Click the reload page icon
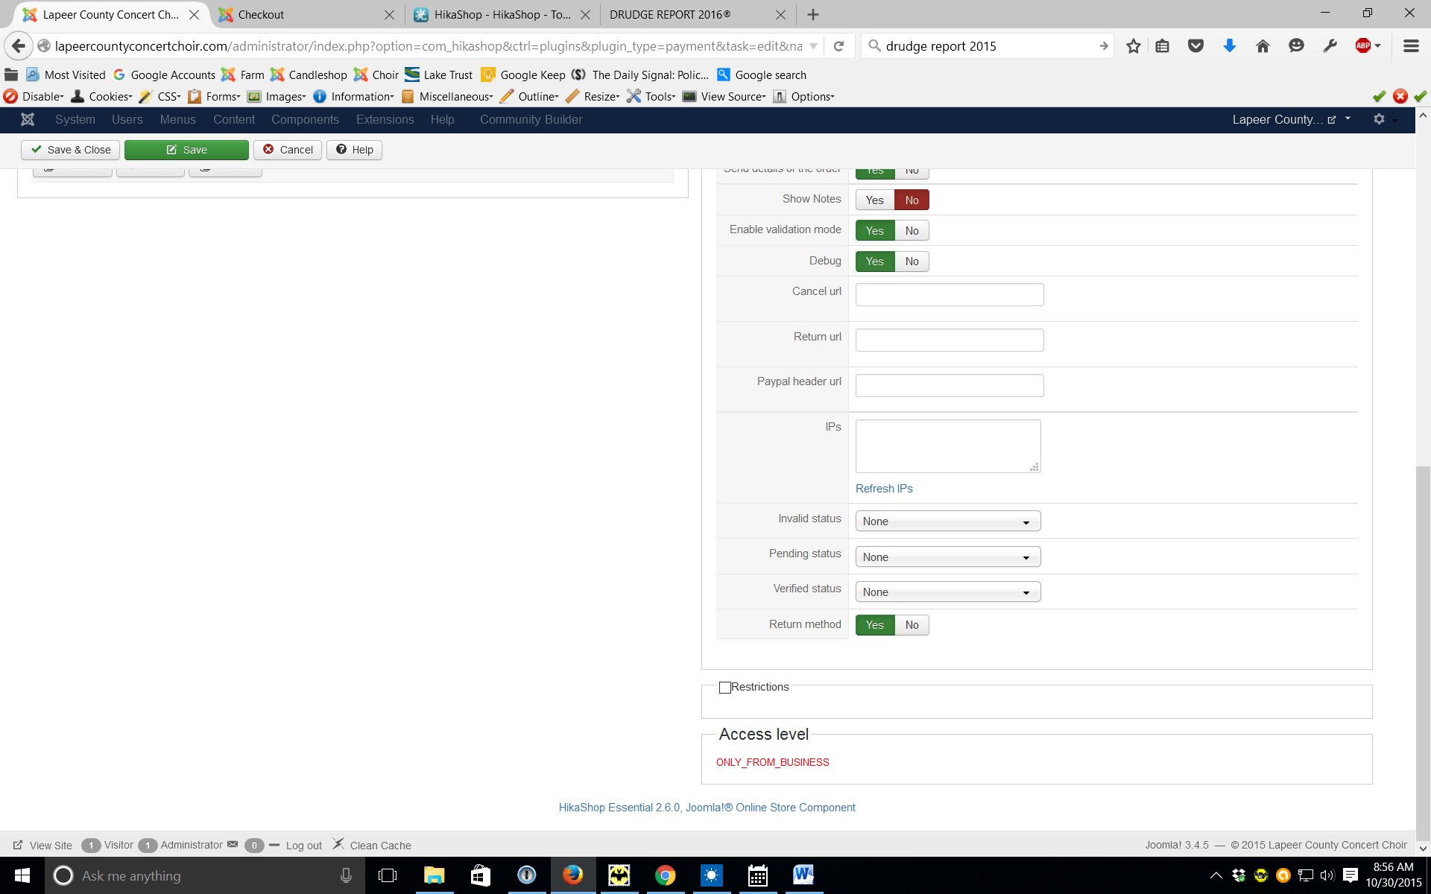 pyautogui.click(x=838, y=46)
